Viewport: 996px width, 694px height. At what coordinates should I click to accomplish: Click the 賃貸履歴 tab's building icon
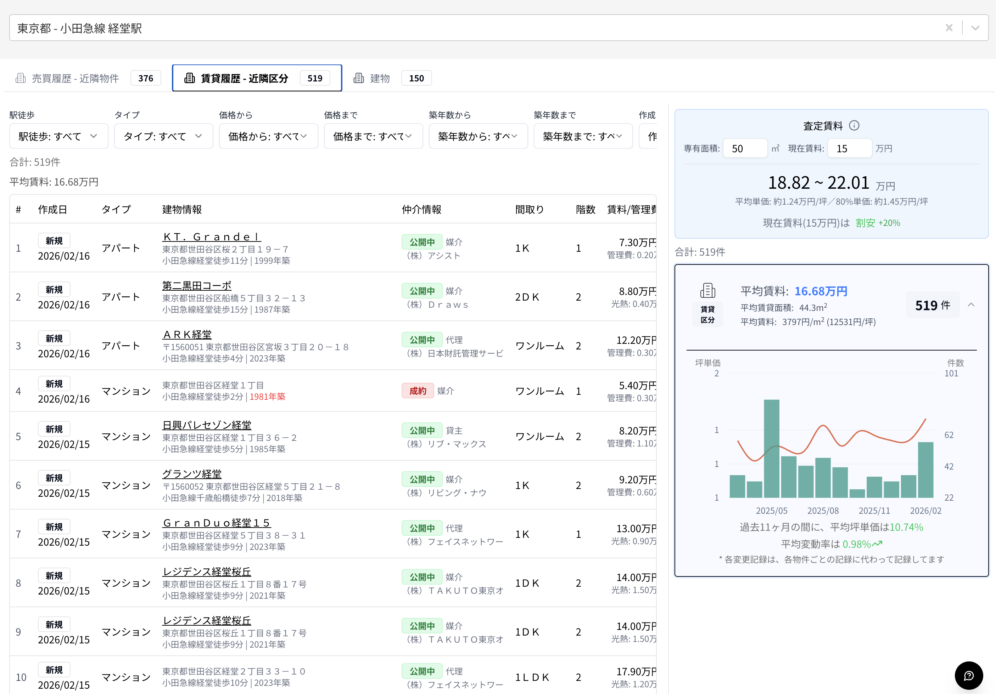(190, 78)
